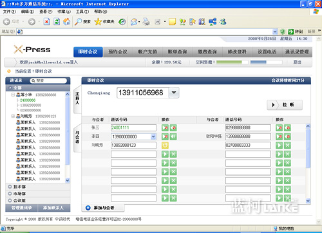Click 添加联系人 button
The height and width of the screenshot is (233, 322).
pos(53,208)
